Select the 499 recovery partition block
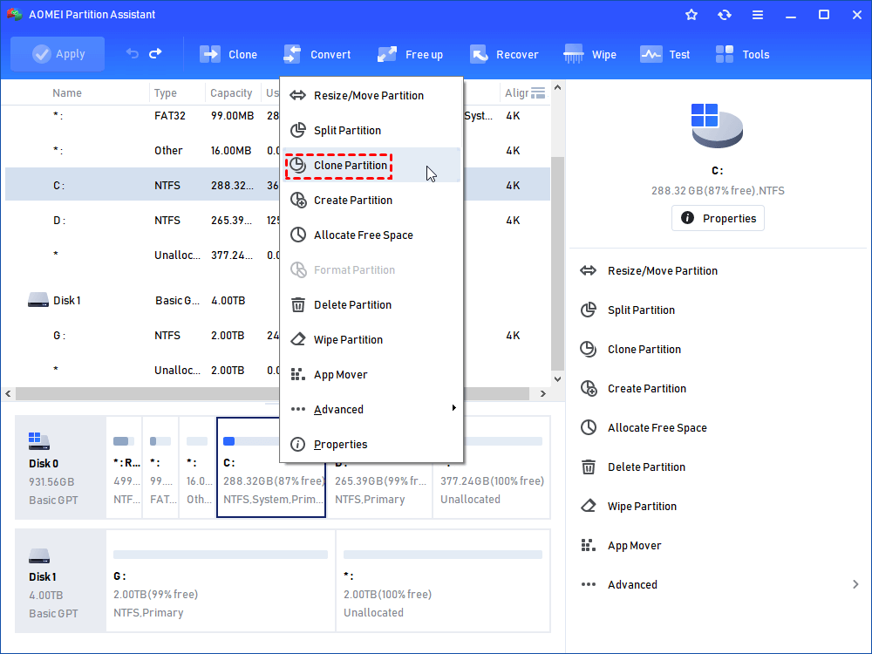This screenshot has width=872, height=654. (124, 467)
